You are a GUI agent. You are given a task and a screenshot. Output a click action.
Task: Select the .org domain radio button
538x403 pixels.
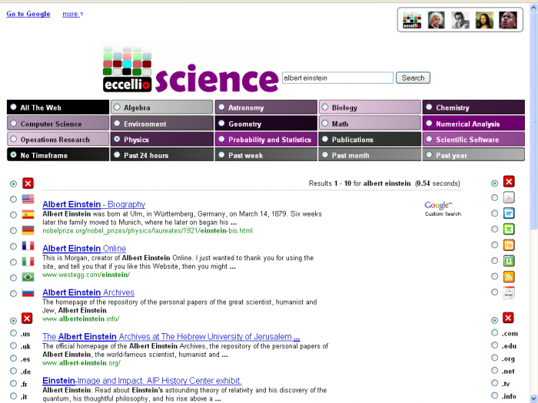point(494,358)
